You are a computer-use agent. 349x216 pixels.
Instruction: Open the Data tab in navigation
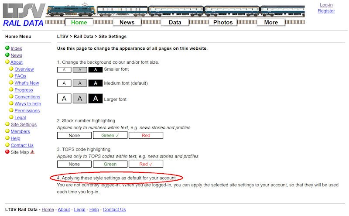tap(175, 22)
